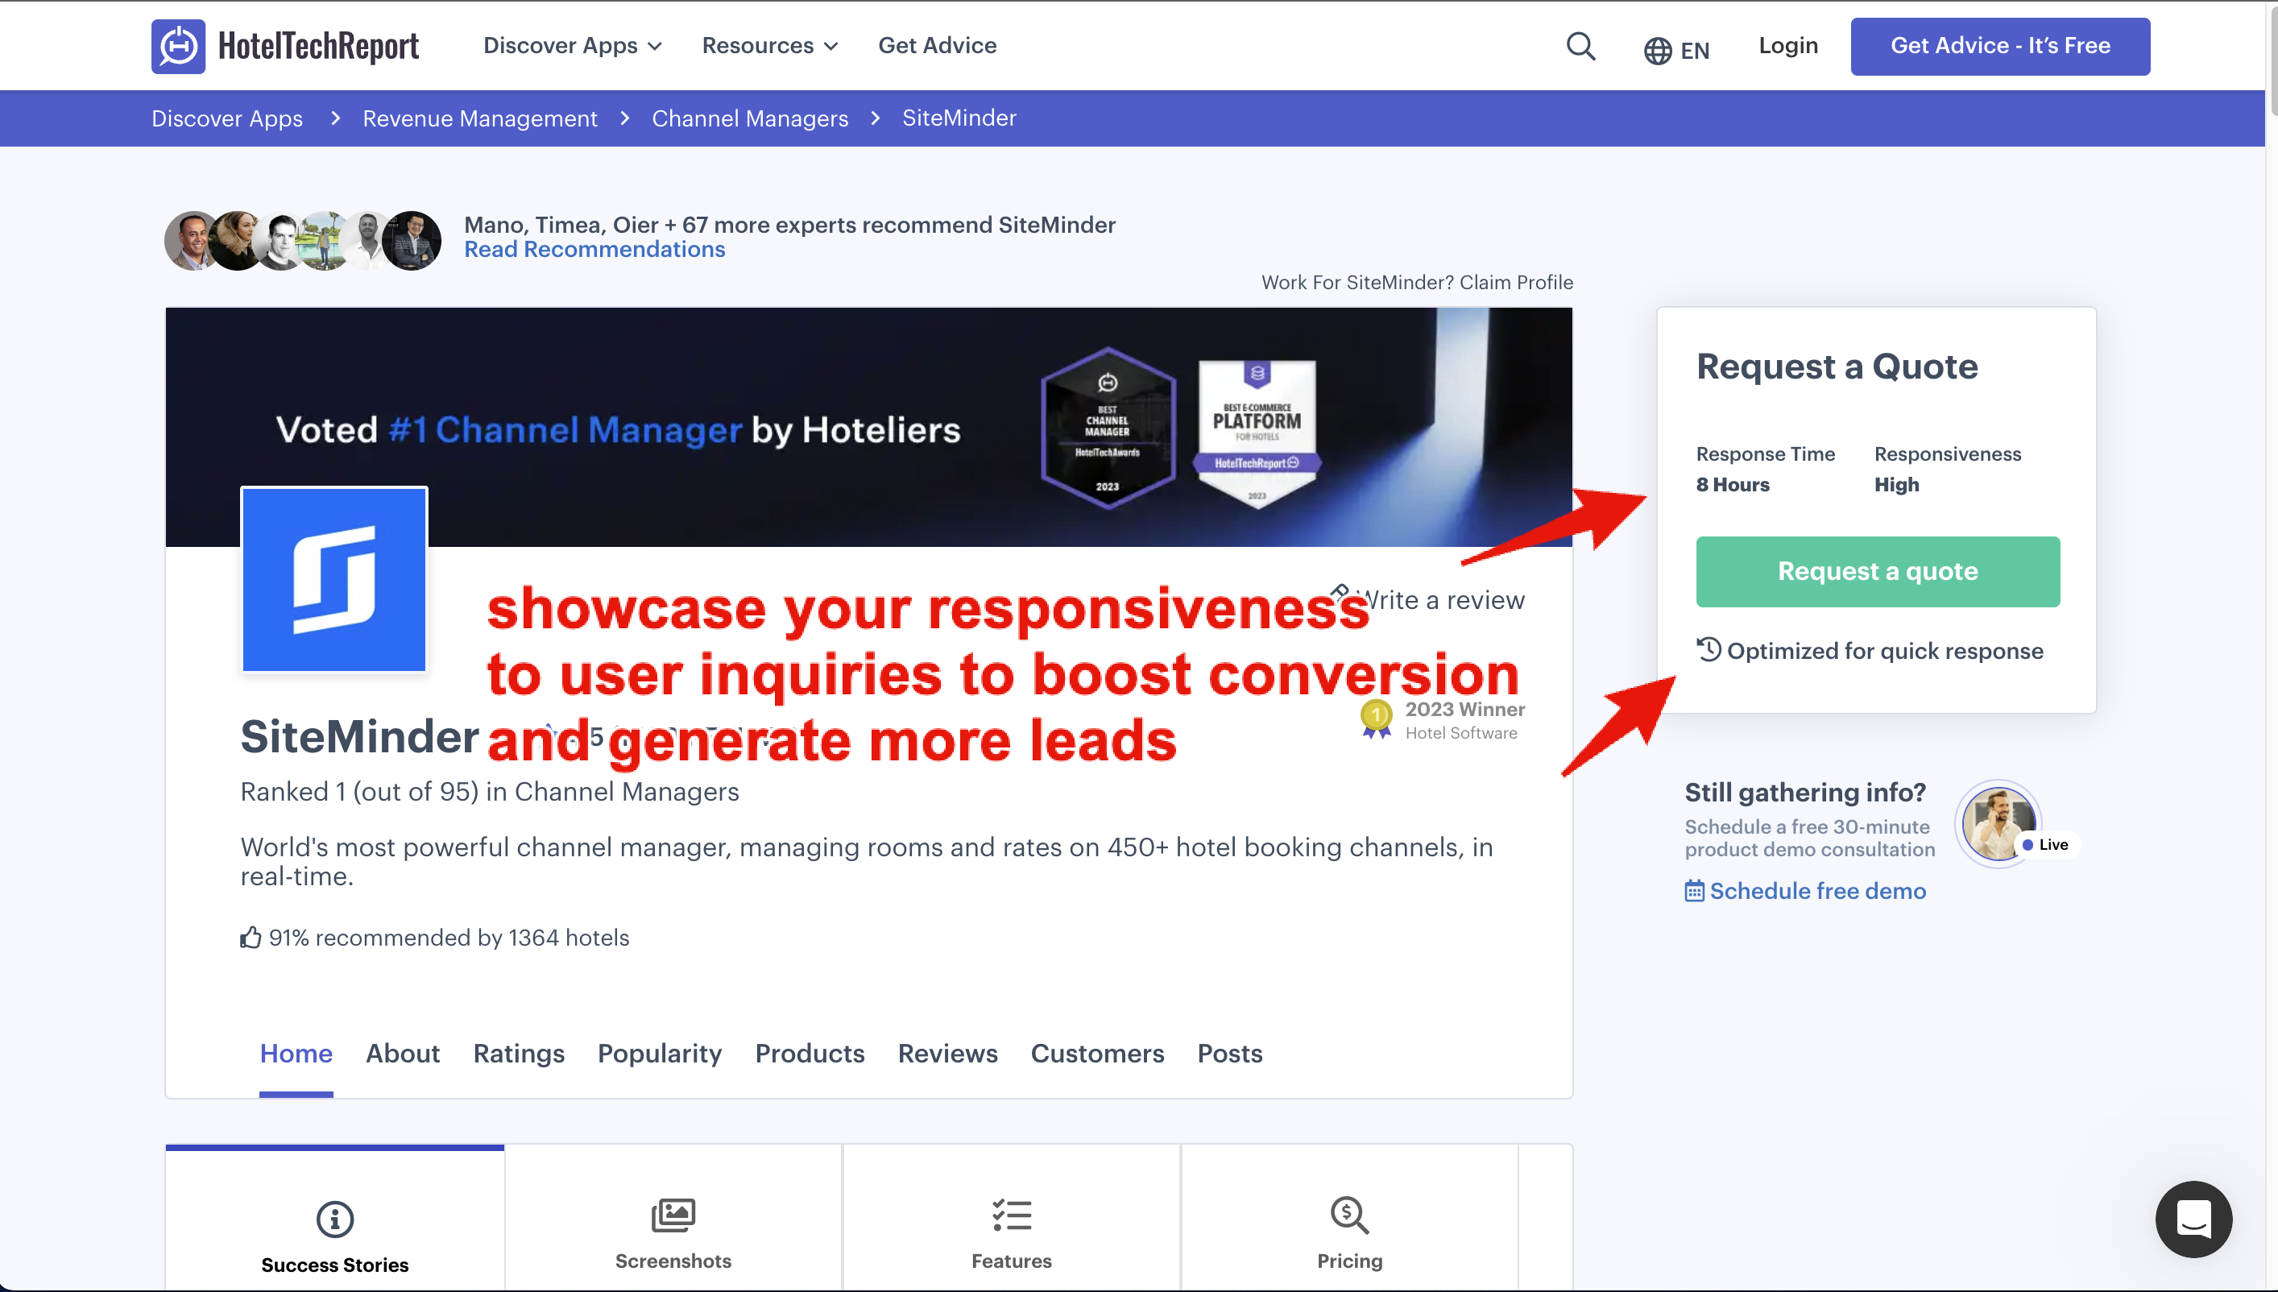Open Get Advice in the top navigation
The height and width of the screenshot is (1292, 2278).
pos(937,45)
